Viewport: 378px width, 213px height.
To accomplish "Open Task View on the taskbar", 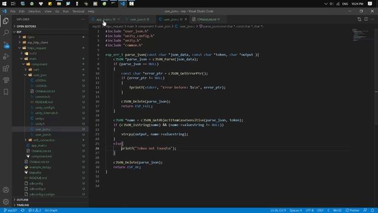I will click(13, 4).
